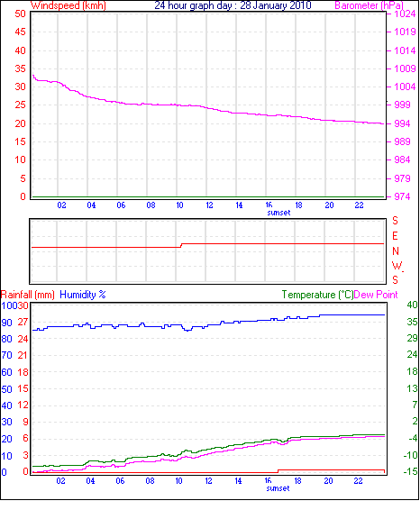This screenshot has width=420, height=510.
Task: Click the 'W' wind direction label
Action: [397, 266]
